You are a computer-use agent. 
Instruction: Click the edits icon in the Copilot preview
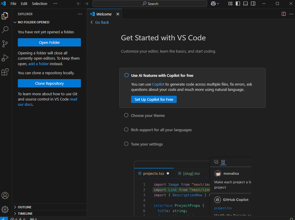pos(223,162)
